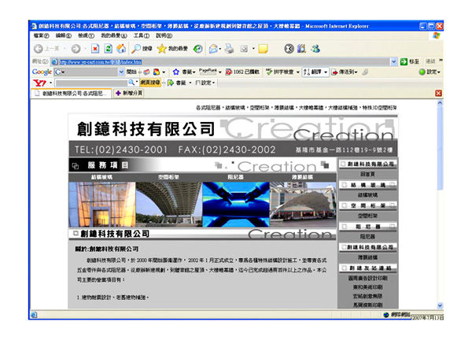
Task: Click inside the address bar URL field
Action: coord(224,61)
